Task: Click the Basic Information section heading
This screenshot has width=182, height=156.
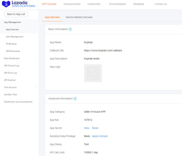Action: [x=58, y=29]
